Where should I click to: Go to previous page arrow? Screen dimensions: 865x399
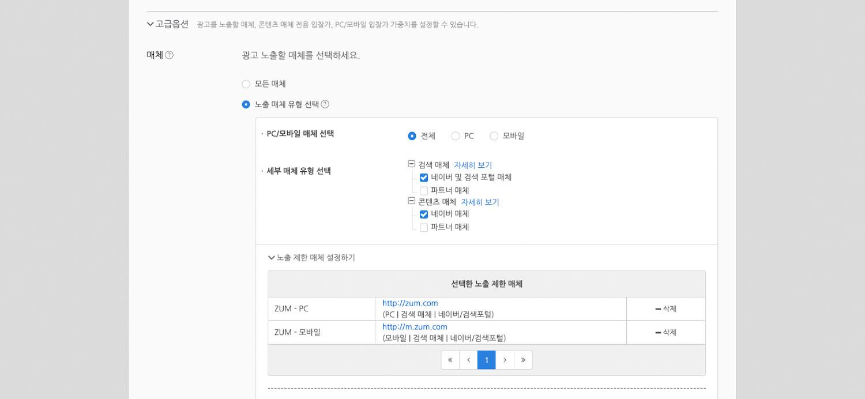click(x=468, y=360)
